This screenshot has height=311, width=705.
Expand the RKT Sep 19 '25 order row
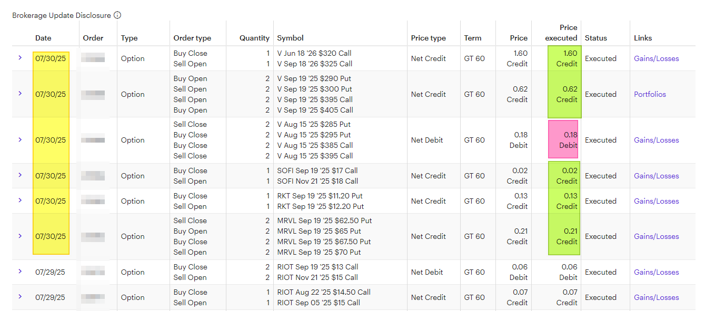(20, 200)
